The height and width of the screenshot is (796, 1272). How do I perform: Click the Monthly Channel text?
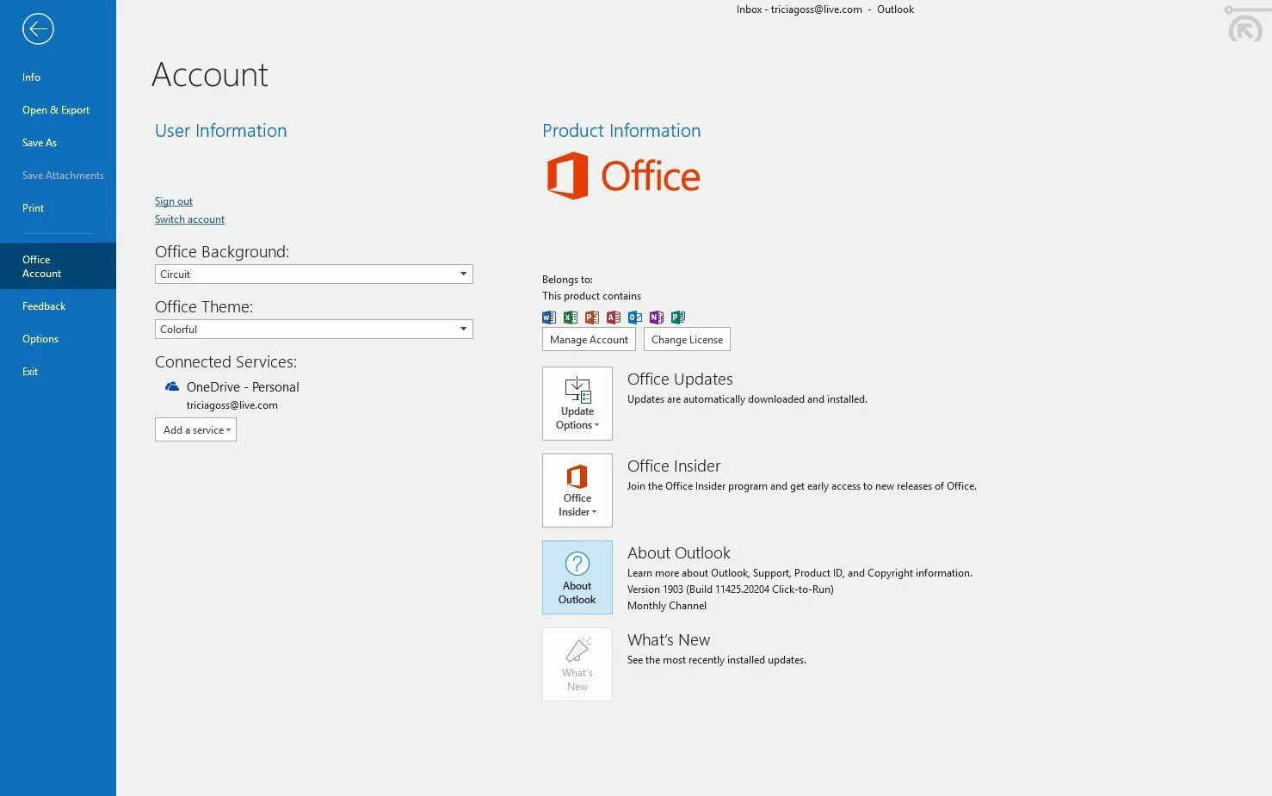pyautogui.click(x=667, y=606)
